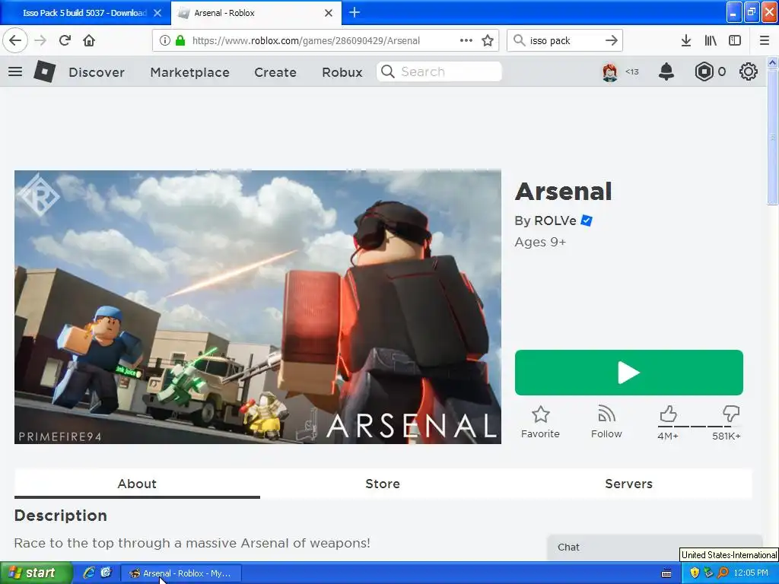Select Arsenal - Roblox taskbar button

(x=181, y=573)
